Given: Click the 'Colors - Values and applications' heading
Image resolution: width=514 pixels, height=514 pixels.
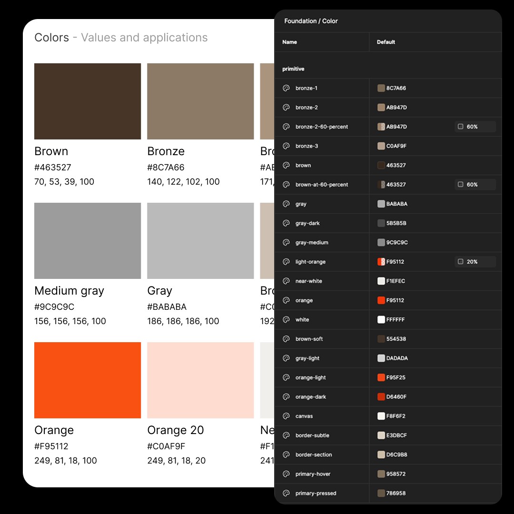Looking at the screenshot, I should (121, 38).
